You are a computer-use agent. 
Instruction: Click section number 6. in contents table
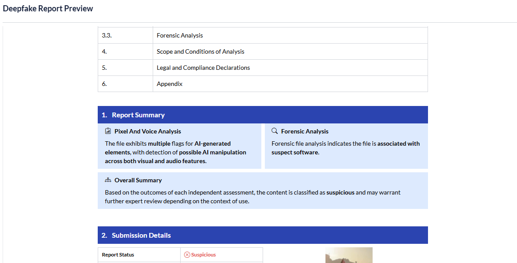tap(104, 84)
